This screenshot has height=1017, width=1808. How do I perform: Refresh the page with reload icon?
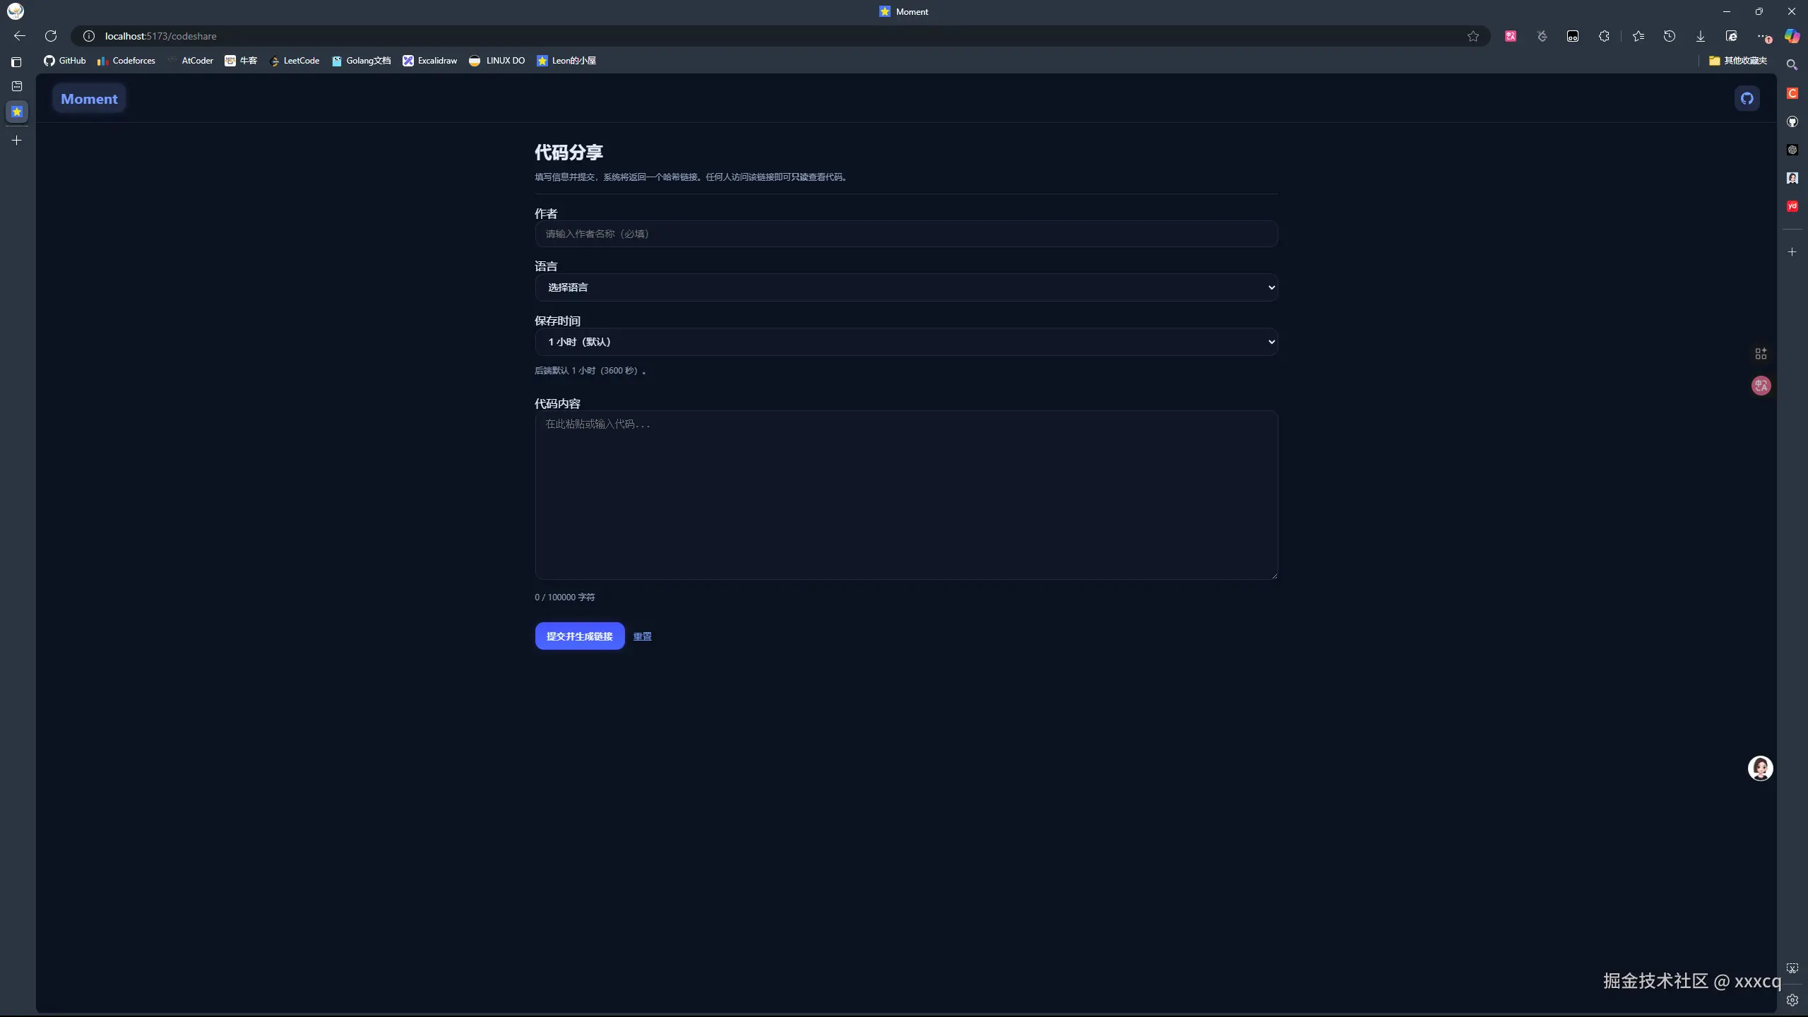[51, 36]
